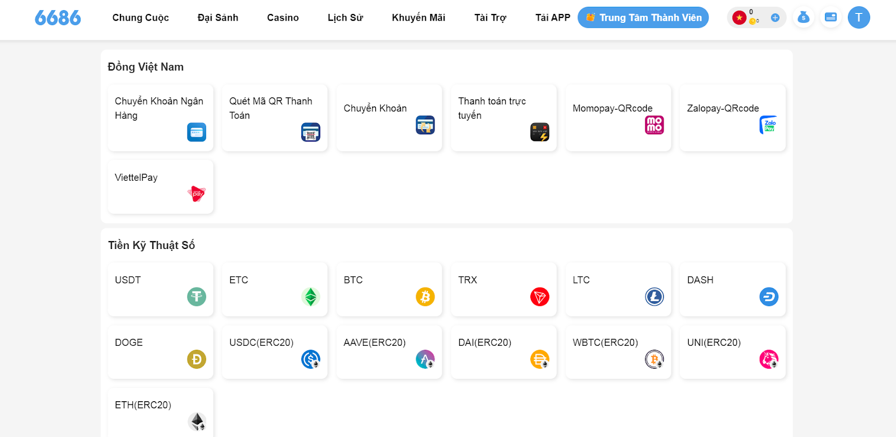
Task: Click the WBTC(ERC20) coin icon
Action: click(655, 359)
